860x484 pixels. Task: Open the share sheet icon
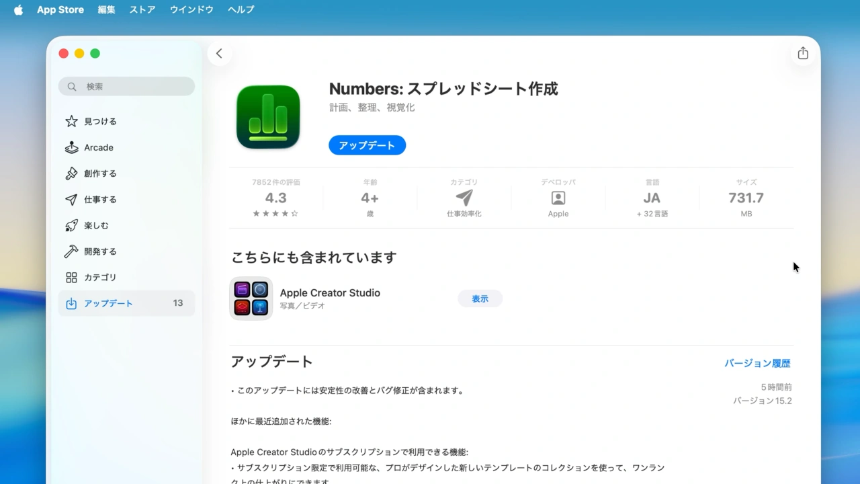click(803, 52)
